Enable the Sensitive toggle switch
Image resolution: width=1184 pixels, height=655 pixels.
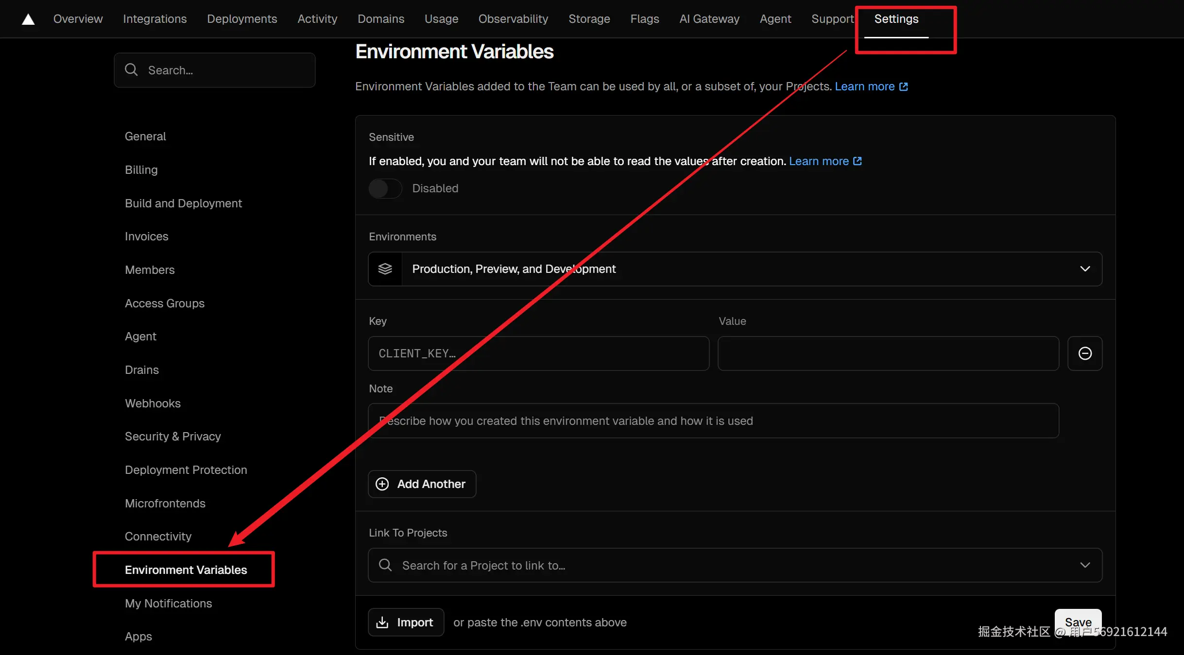pyautogui.click(x=385, y=188)
